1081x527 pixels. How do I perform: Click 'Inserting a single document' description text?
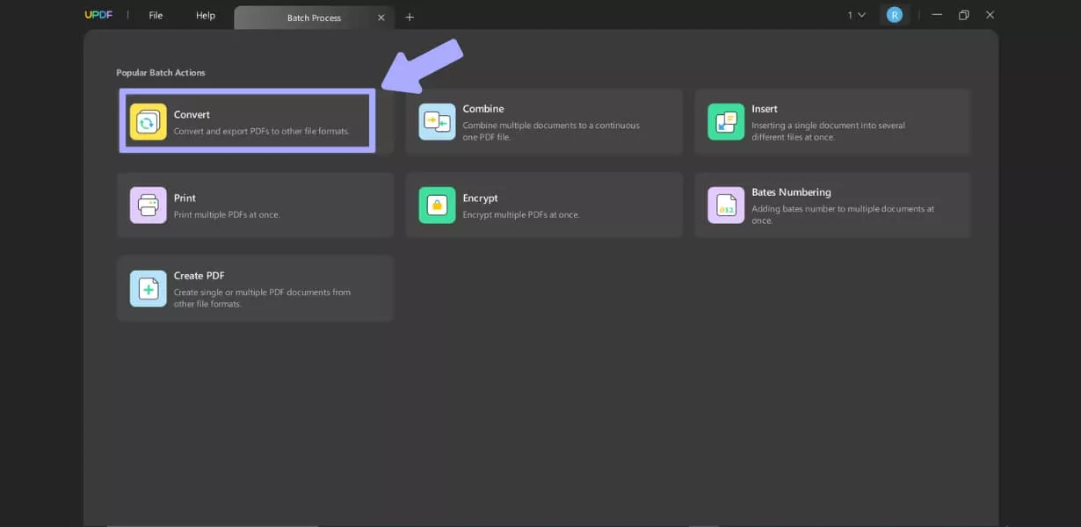coord(828,131)
